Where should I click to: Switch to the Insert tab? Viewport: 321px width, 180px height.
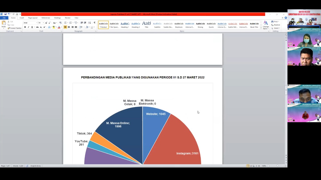pyautogui.click(x=22, y=18)
